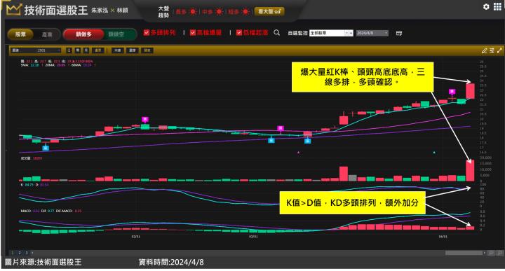Click the 大盤趨勢 label in the header

(x=163, y=12)
